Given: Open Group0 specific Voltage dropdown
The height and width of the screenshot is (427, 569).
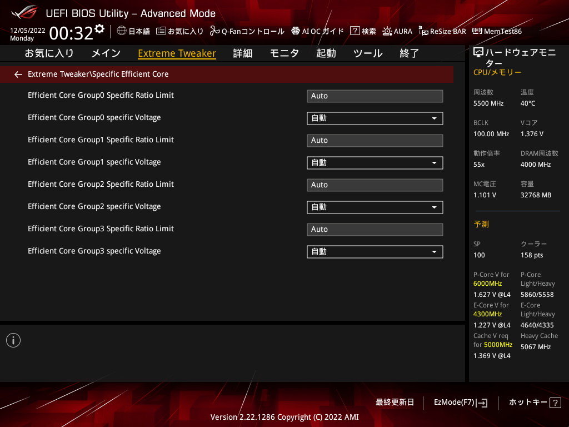Looking at the screenshot, I should 375,118.
